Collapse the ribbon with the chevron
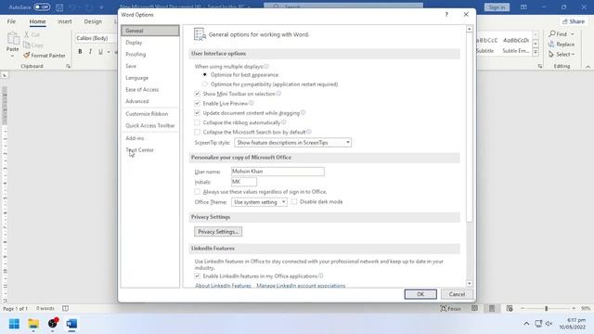This screenshot has width=594, height=334. point(588,67)
